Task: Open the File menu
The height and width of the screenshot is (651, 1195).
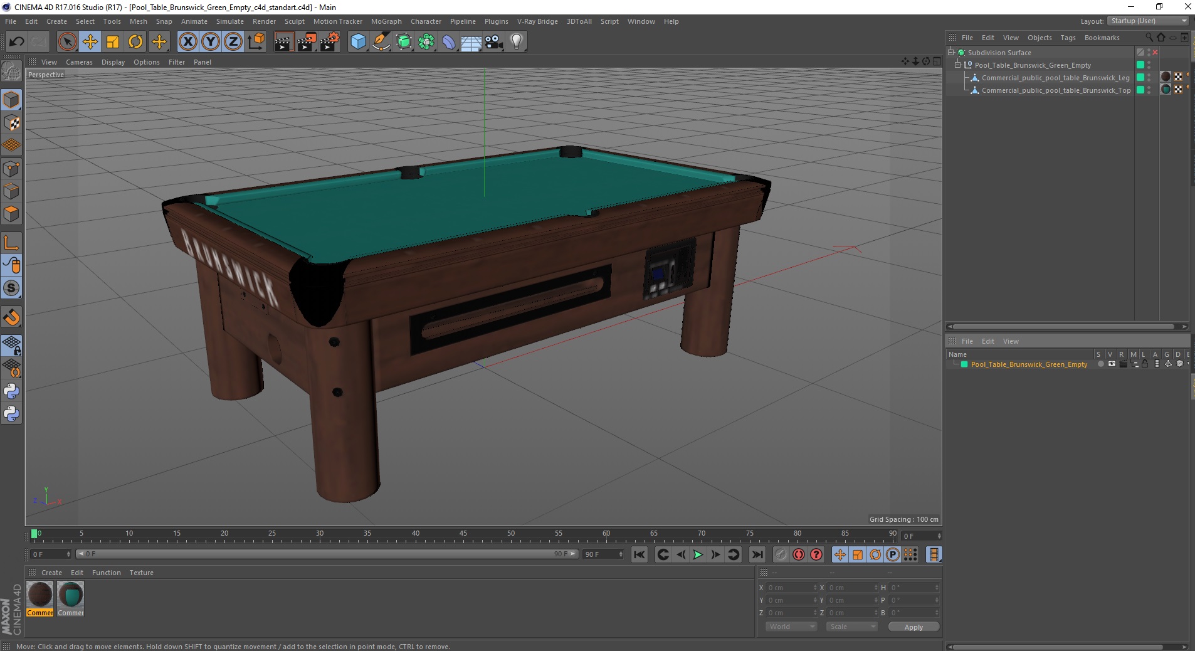Action: click(11, 21)
